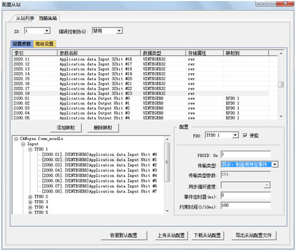296x251 pixels.
Task: Expand the TPDO 2 tree node
Action: (x=30, y=197)
